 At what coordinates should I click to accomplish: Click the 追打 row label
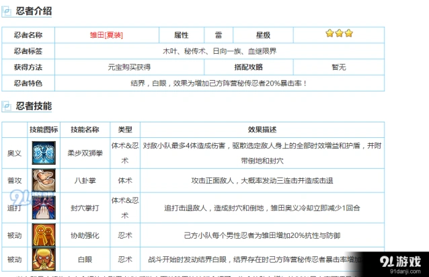pyautogui.click(x=14, y=208)
